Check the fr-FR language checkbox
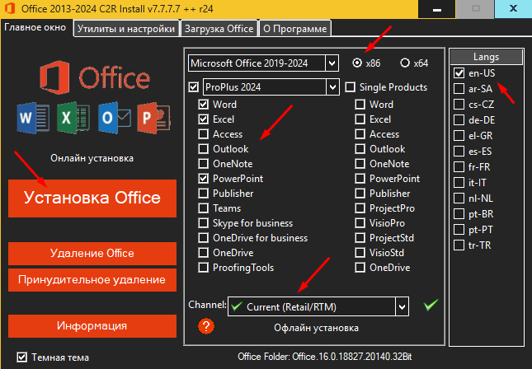This screenshot has width=532, height=369. click(x=459, y=167)
